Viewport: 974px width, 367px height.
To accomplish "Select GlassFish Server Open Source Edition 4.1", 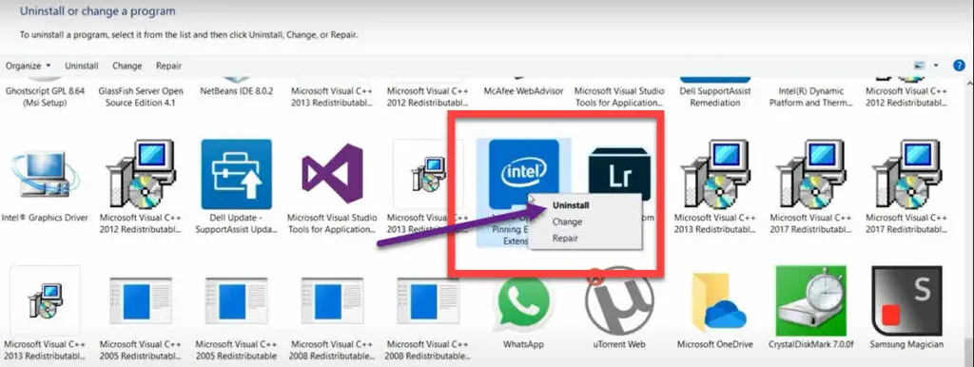I will [x=141, y=96].
